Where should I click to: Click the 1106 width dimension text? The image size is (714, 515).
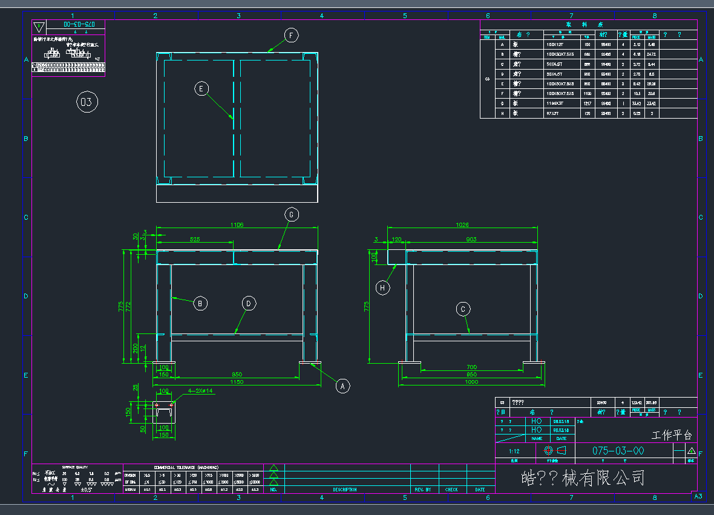[x=237, y=225]
